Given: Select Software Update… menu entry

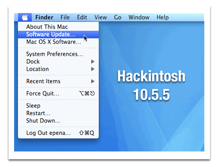Looking at the screenshot, I should pos(58,34).
